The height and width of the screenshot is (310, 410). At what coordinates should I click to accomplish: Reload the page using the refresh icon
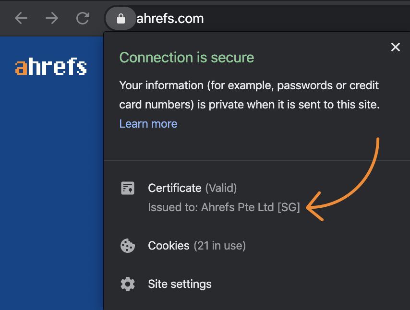[x=82, y=18]
